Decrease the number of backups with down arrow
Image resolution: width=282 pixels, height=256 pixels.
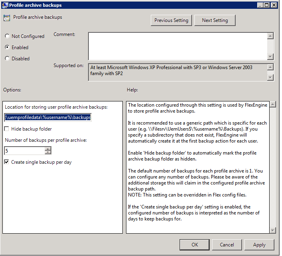coord(48,153)
